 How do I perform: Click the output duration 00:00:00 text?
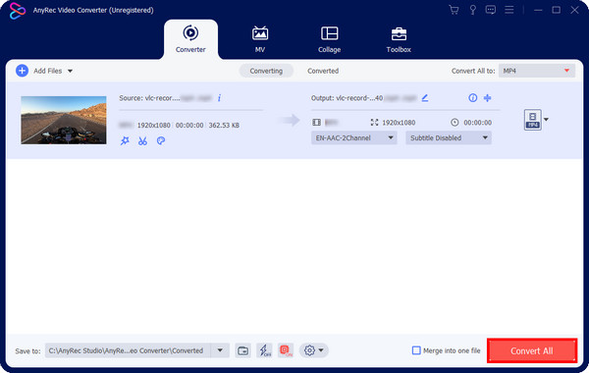(477, 123)
